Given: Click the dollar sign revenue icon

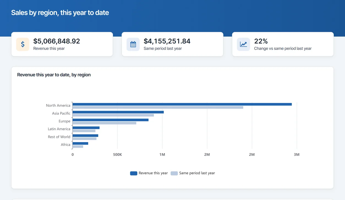Looking at the screenshot, I should click(23, 44).
